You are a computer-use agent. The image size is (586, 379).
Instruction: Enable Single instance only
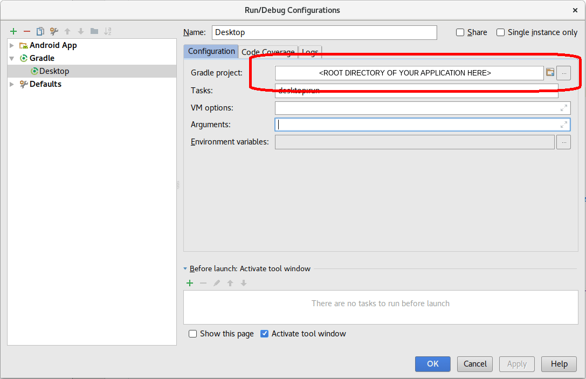[500, 32]
